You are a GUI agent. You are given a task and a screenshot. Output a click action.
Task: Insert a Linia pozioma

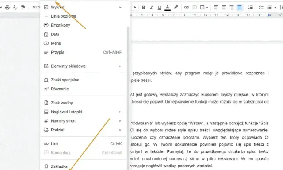click(x=83, y=16)
